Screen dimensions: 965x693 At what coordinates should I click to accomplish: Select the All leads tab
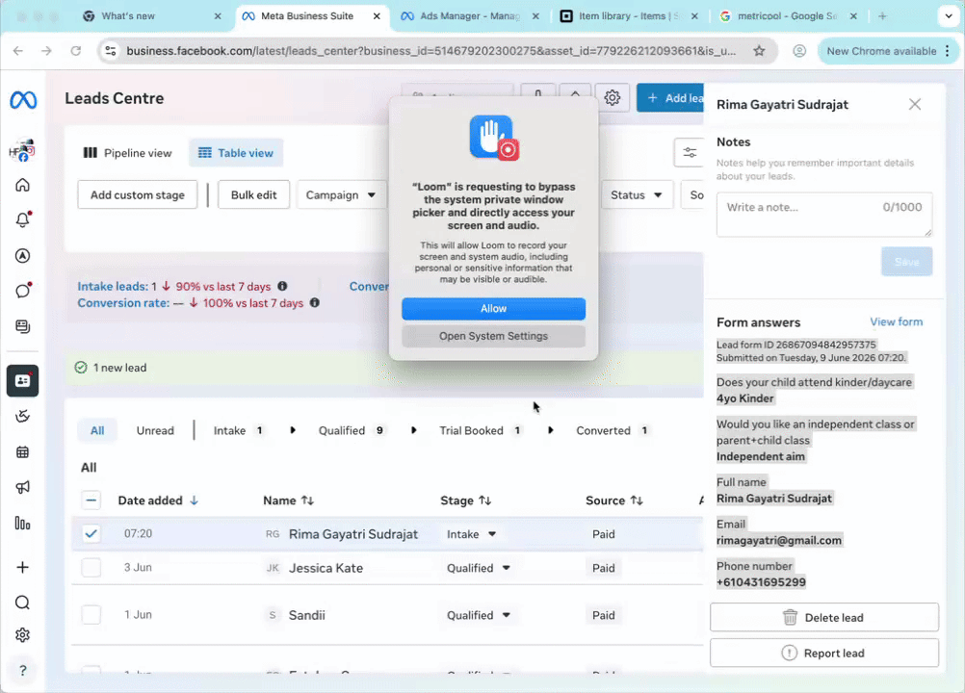[x=97, y=430]
